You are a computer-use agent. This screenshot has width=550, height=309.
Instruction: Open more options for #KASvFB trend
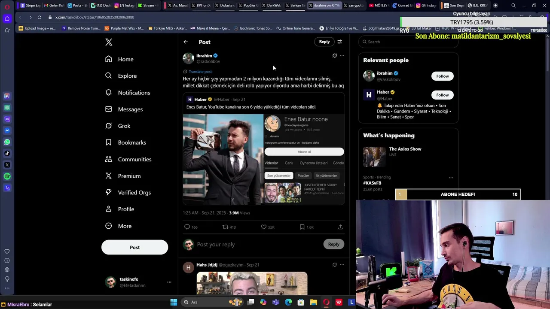451,177
